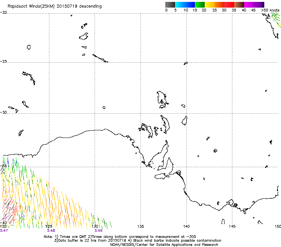Click the purple time label '5:48'
The height and width of the screenshot is (247, 281).
pos(51,231)
